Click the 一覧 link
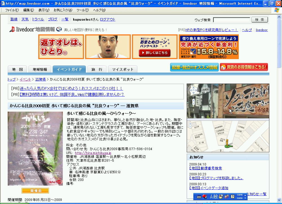 (x=65, y=19)
